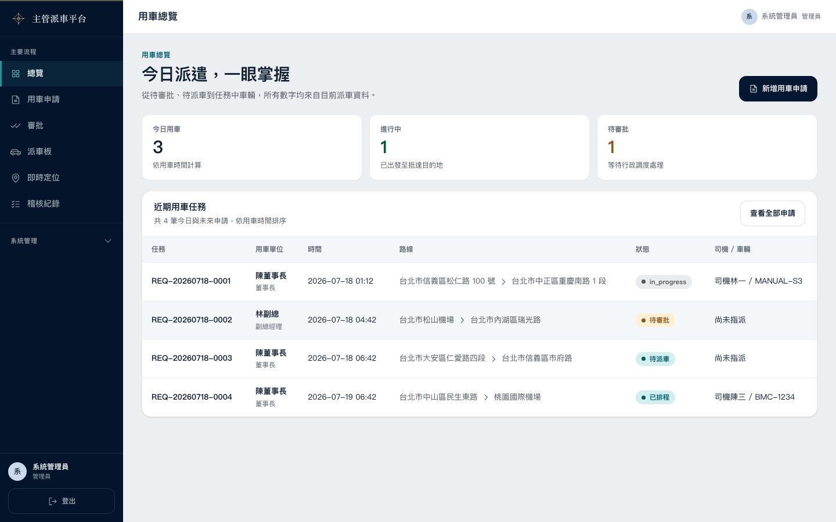Click the 進行中 summary card
The image size is (836, 522).
(480, 147)
